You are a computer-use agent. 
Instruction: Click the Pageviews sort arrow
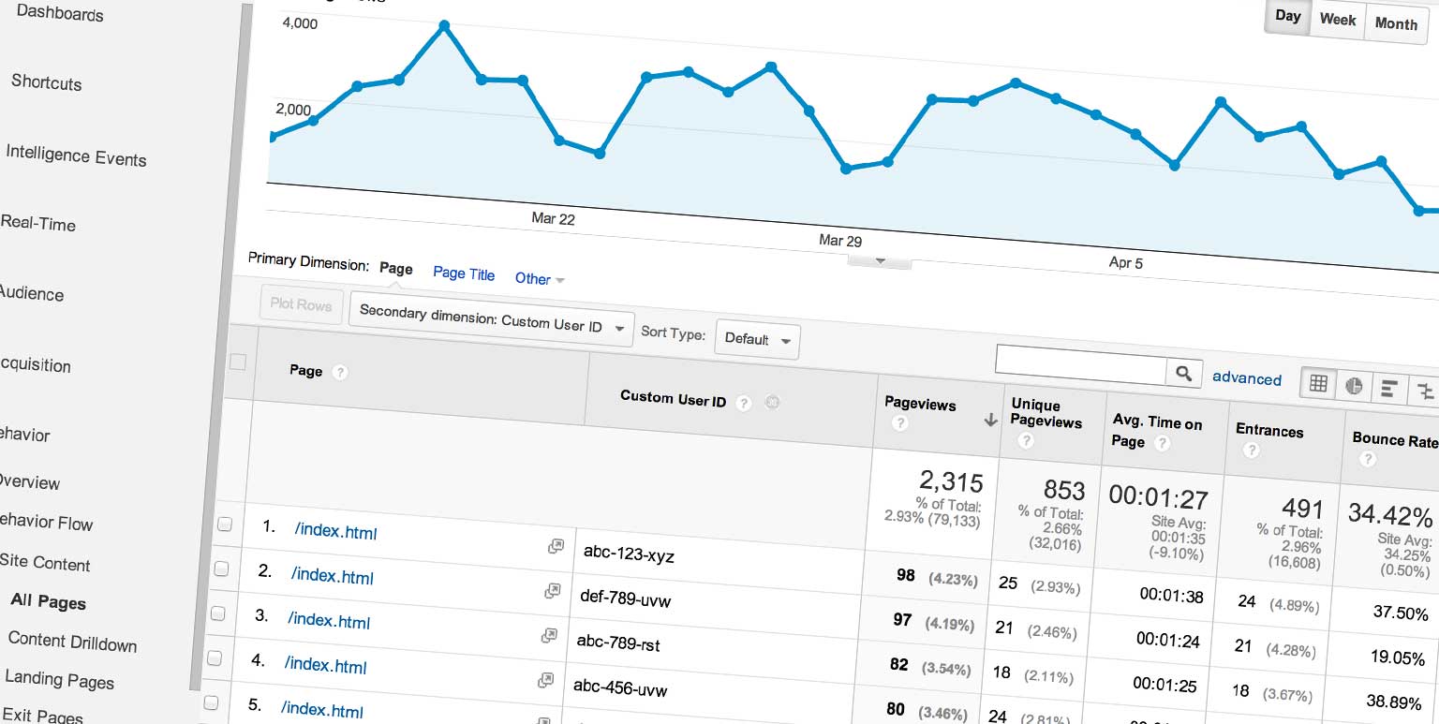pyautogui.click(x=990, y=421)
